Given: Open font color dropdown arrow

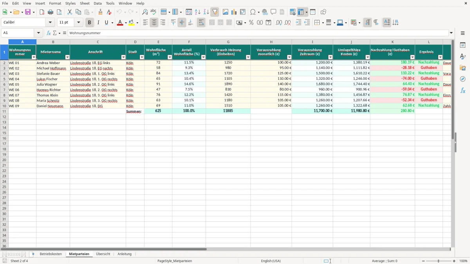Looking at the screenshot, I should 126,23.
